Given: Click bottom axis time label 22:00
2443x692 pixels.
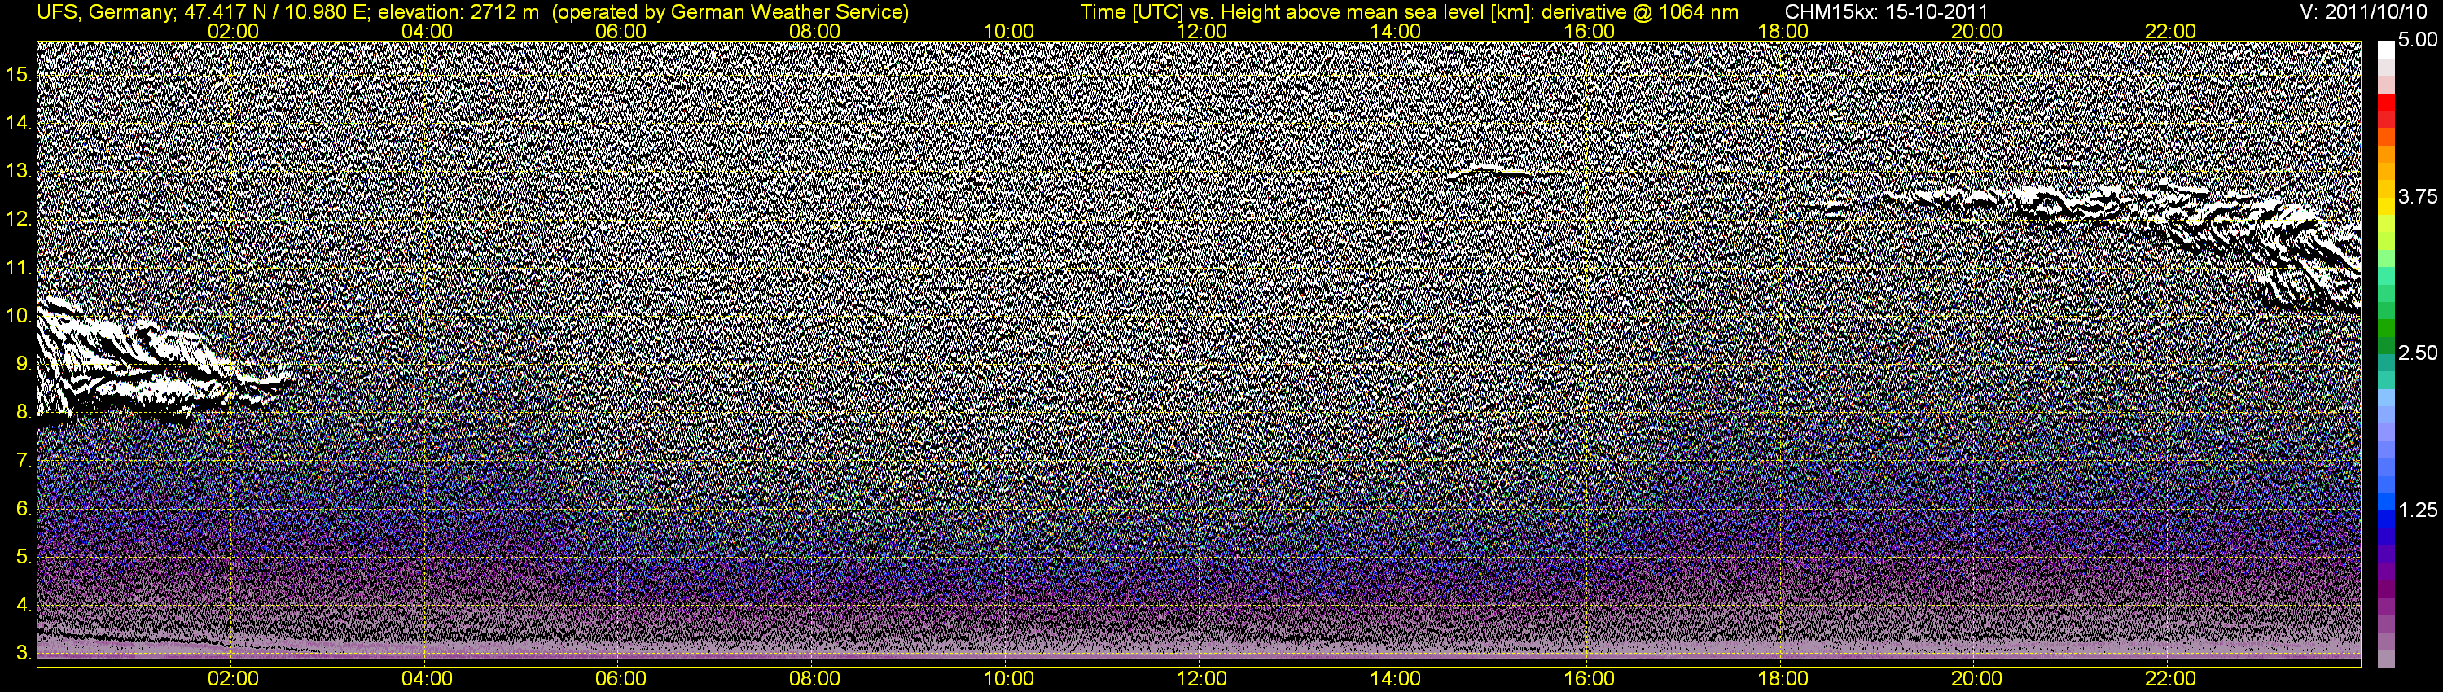Looking at the screenshot, I should [2170, 679].
